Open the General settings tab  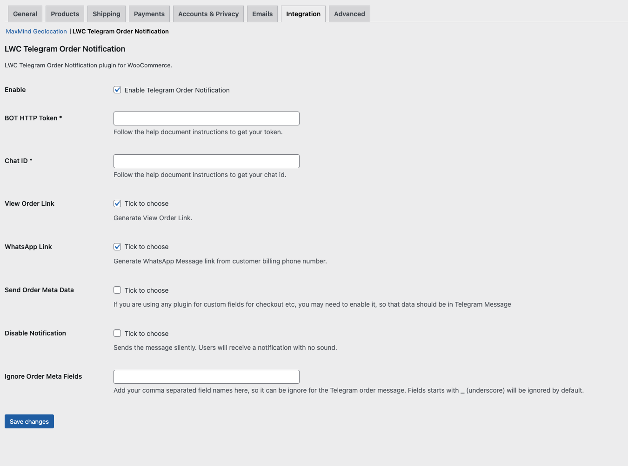(25, 14)
